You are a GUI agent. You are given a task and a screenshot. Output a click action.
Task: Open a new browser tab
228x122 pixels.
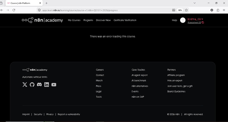coord(46,3)
